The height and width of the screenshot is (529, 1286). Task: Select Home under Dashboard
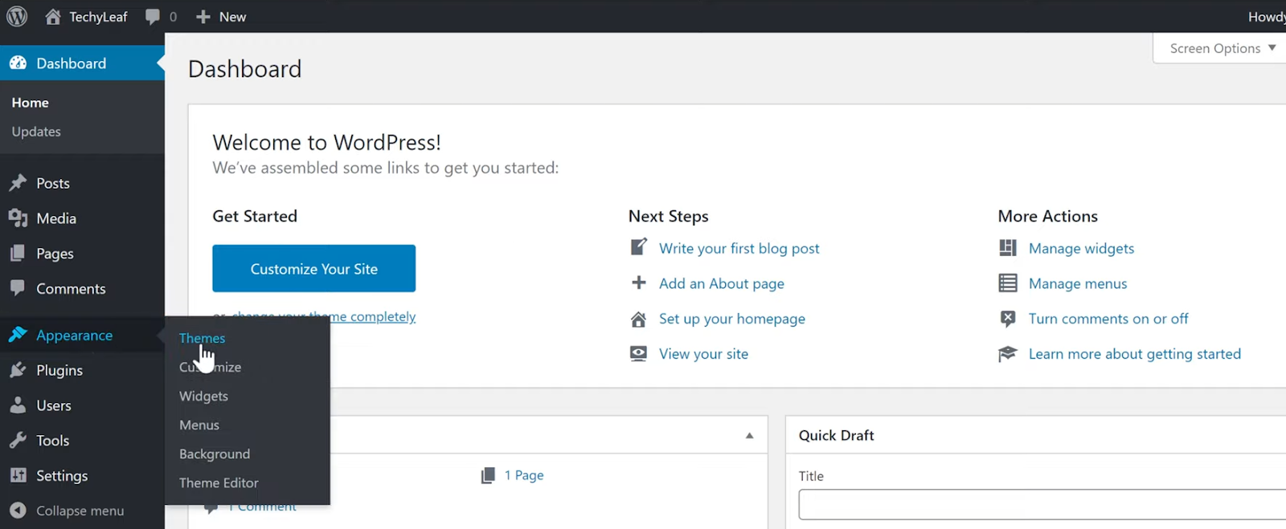[x=30, y=103]
